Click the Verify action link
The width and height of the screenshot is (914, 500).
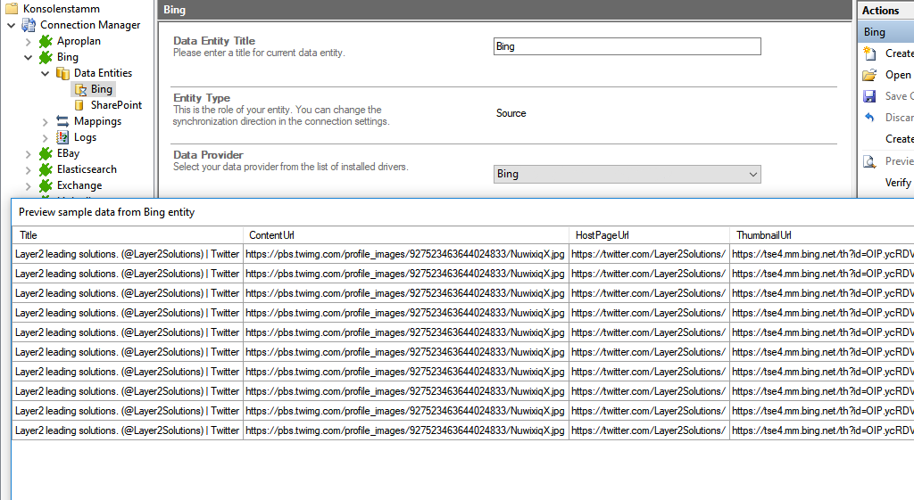[897, 183]
